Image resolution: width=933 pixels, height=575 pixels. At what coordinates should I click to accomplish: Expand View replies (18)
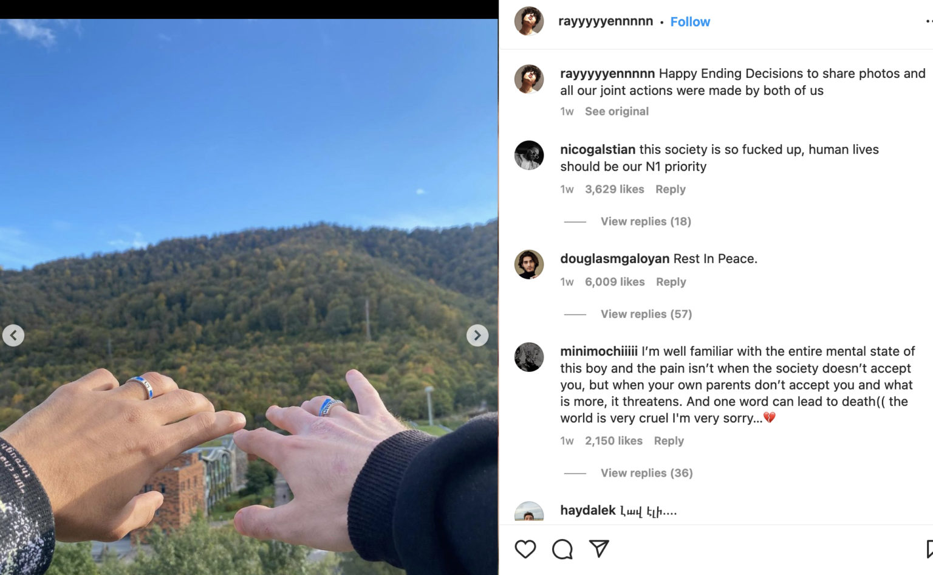[646, 221]
